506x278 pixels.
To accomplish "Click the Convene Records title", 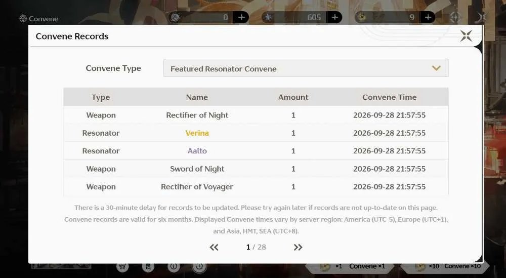I will (72, 36).
